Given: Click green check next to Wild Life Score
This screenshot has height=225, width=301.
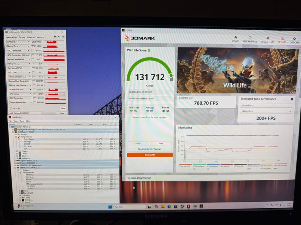Looking at the screenshot, I should click(x=149, y=50).
